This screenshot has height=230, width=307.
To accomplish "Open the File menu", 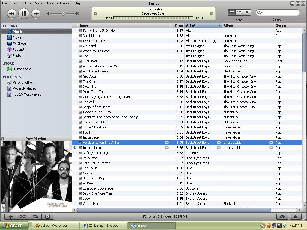I will pos(4,3).
